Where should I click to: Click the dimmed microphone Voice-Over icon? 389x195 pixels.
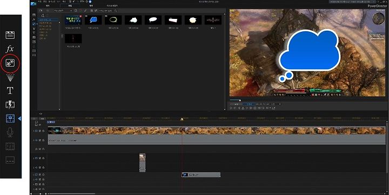click(x=10, y=132)
